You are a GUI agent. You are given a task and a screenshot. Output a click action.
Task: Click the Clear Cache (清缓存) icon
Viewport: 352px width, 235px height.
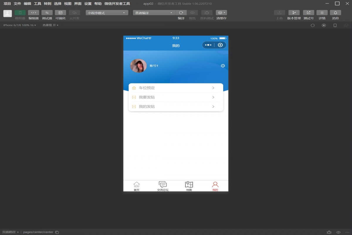tap(221, 13)
